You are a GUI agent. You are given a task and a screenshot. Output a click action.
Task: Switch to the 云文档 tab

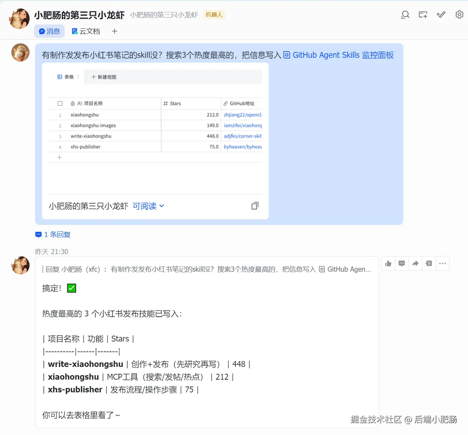coord(86,31)
